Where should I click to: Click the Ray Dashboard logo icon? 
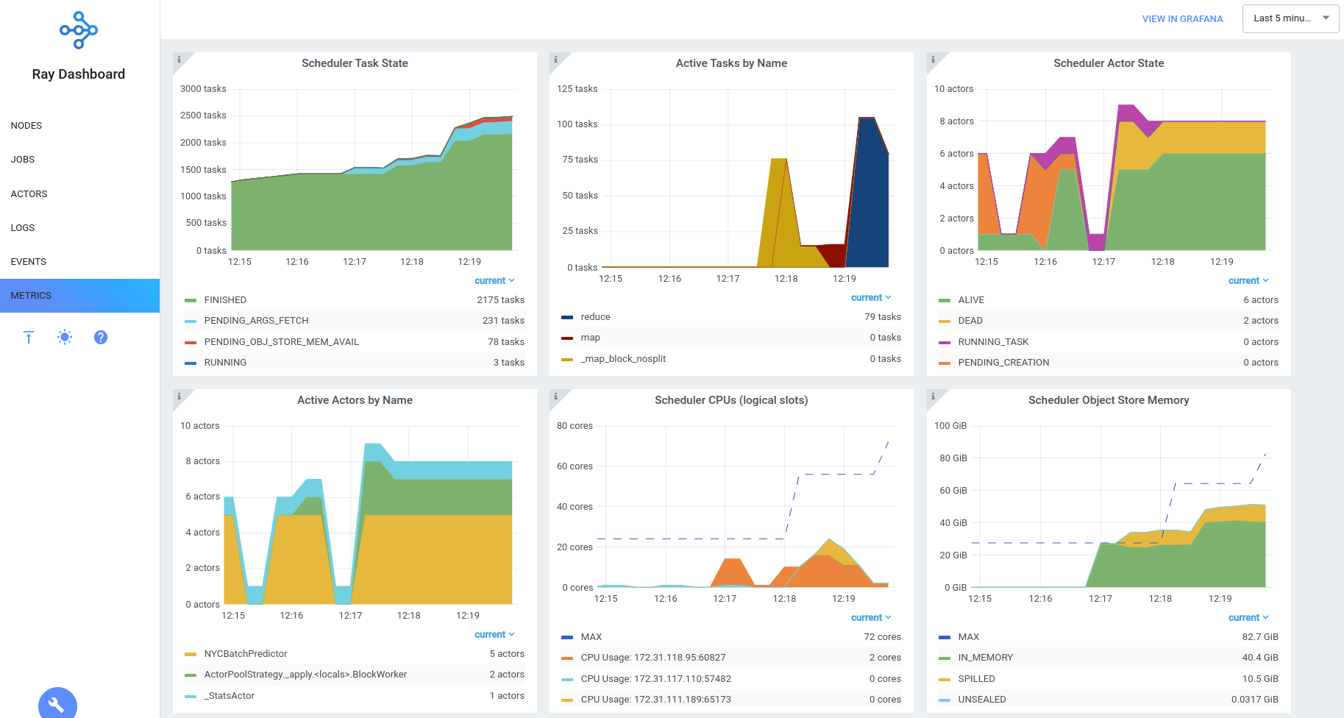coord(79,30)
